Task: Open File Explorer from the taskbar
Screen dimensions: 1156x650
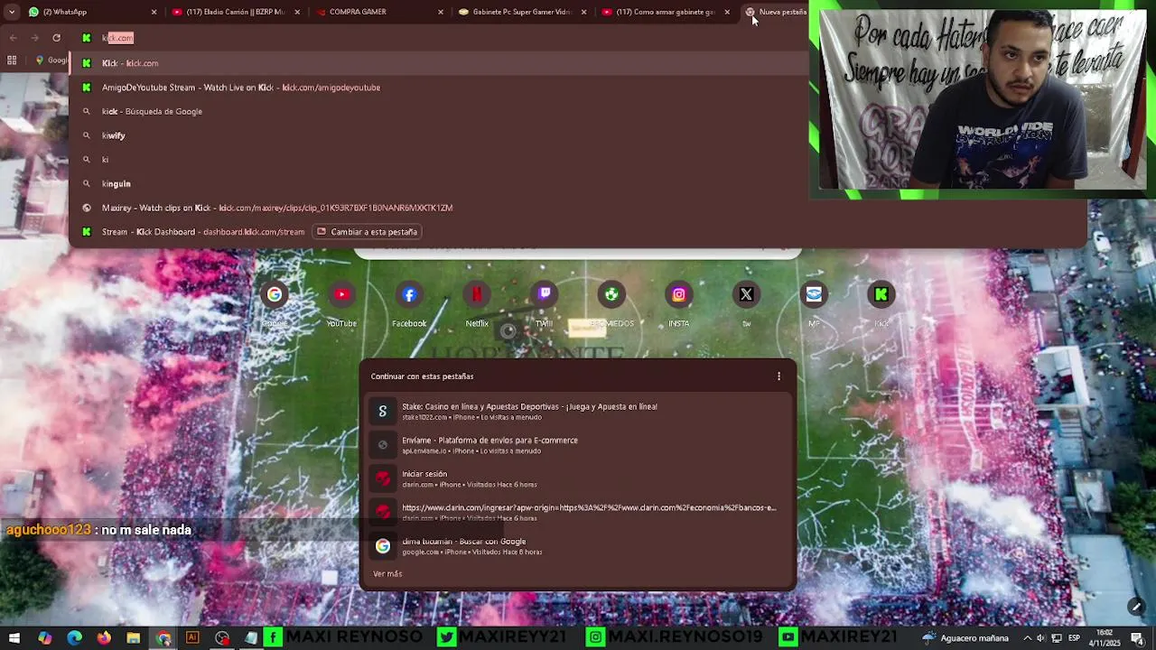Action: pos(133,638)
